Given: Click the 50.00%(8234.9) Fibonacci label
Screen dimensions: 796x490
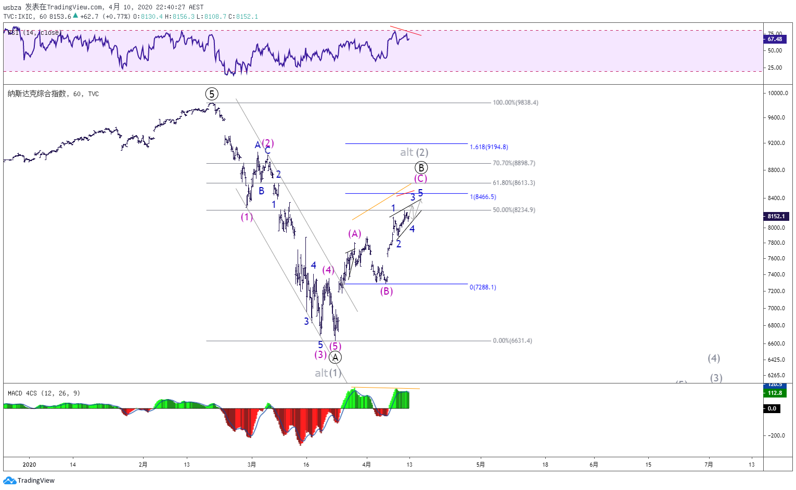Looking at the screenshot, I should tap(514, 210).
